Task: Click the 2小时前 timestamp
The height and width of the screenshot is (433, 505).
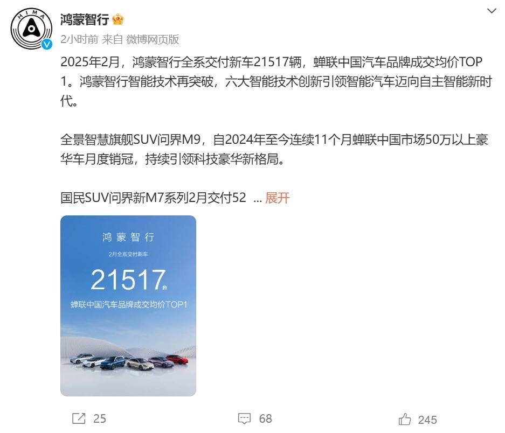Action: tap(79, 39)
